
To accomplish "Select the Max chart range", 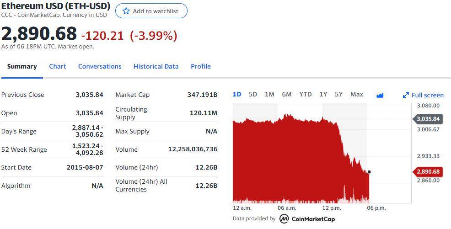I will (x=357, y=94).
